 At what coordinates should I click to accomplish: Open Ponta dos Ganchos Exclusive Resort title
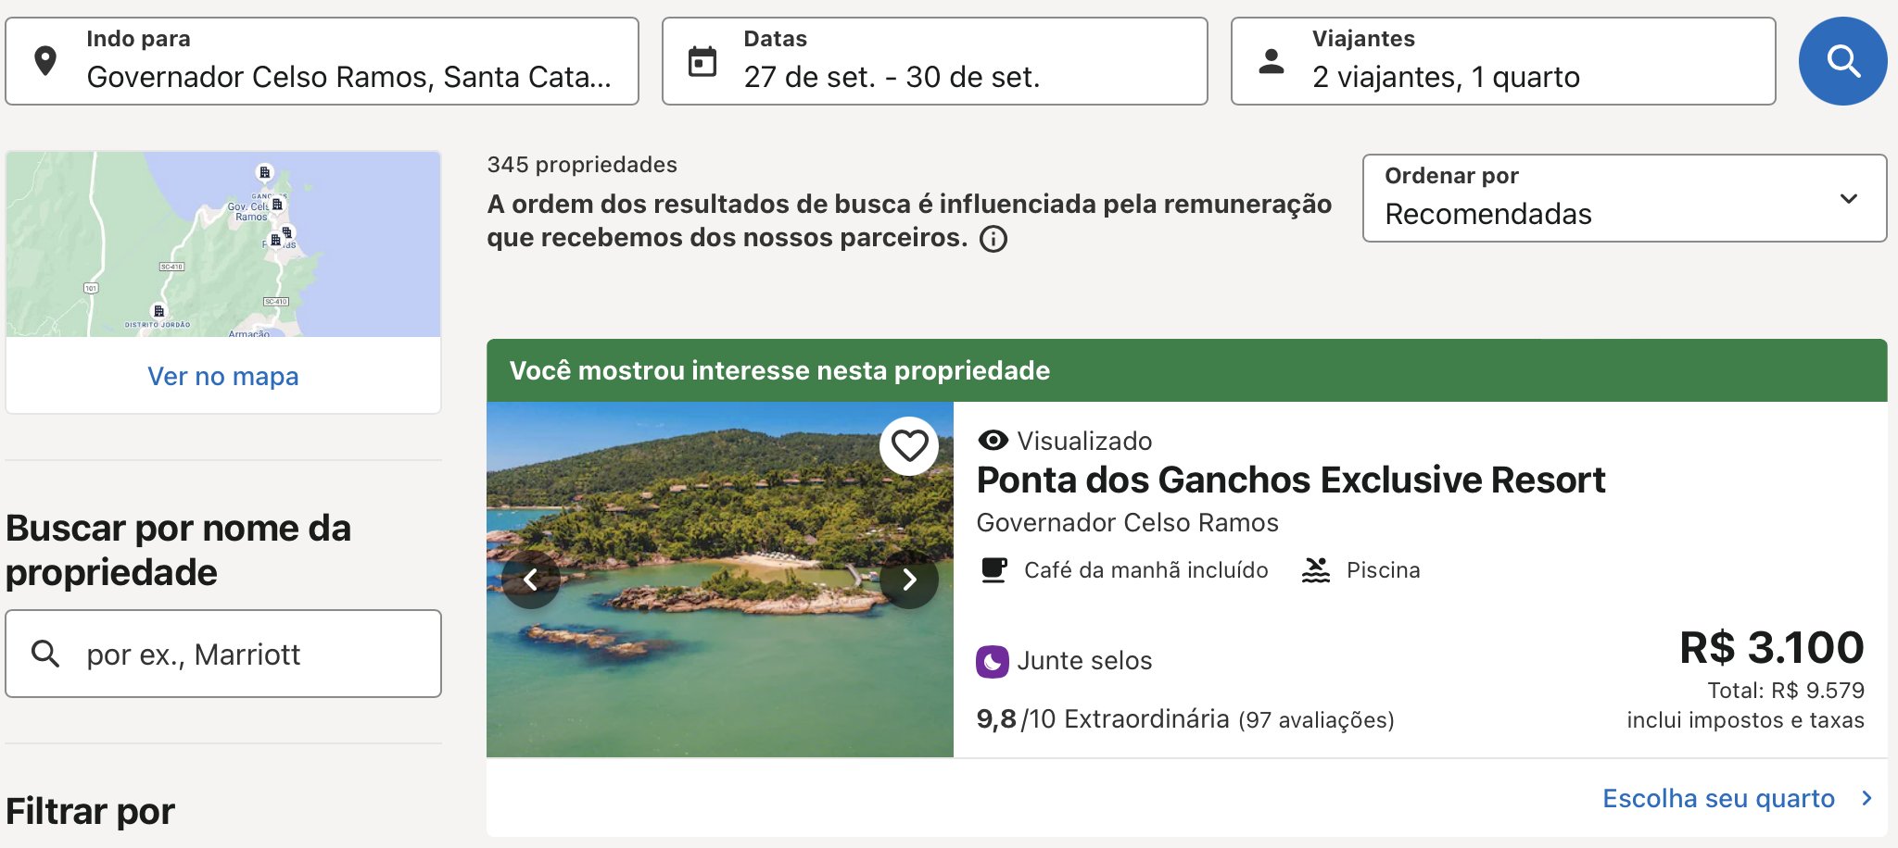(1290, 480)
